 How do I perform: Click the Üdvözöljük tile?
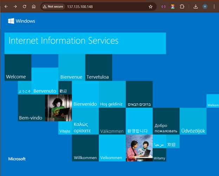point(193,121)
